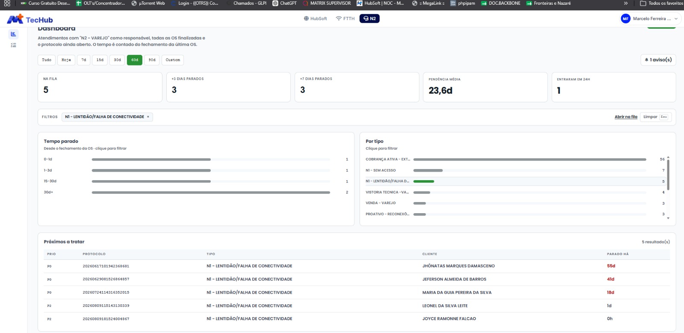
Task: Open the Fronteiras e Nazaré bookmark
Action: 548,3
